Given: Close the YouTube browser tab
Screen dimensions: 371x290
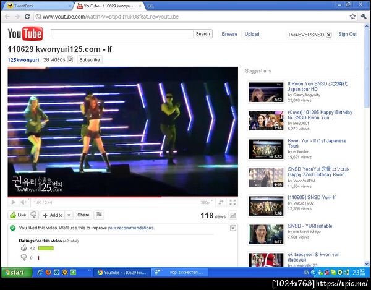Looking at the screenshot, I should pos(140,6).
